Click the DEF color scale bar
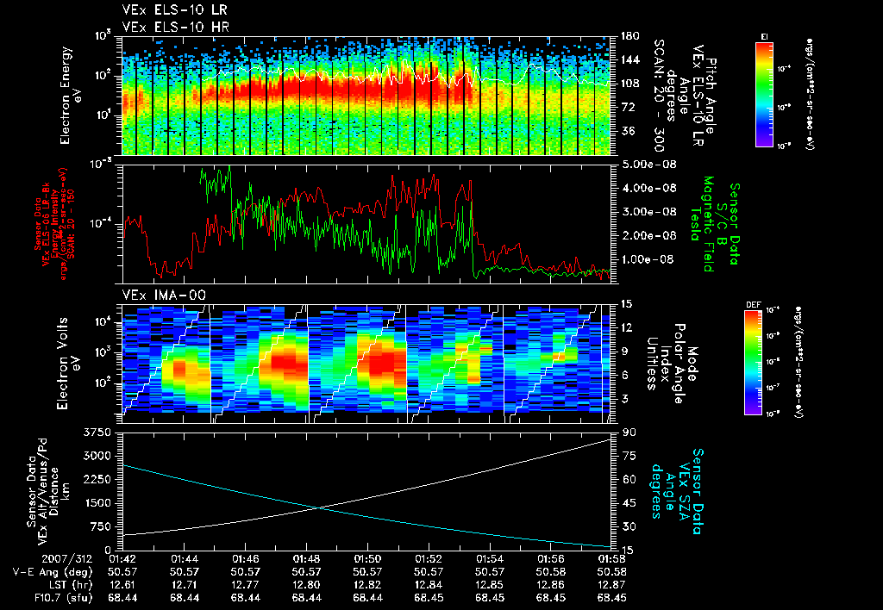883x610 pixels. [754, 363]
